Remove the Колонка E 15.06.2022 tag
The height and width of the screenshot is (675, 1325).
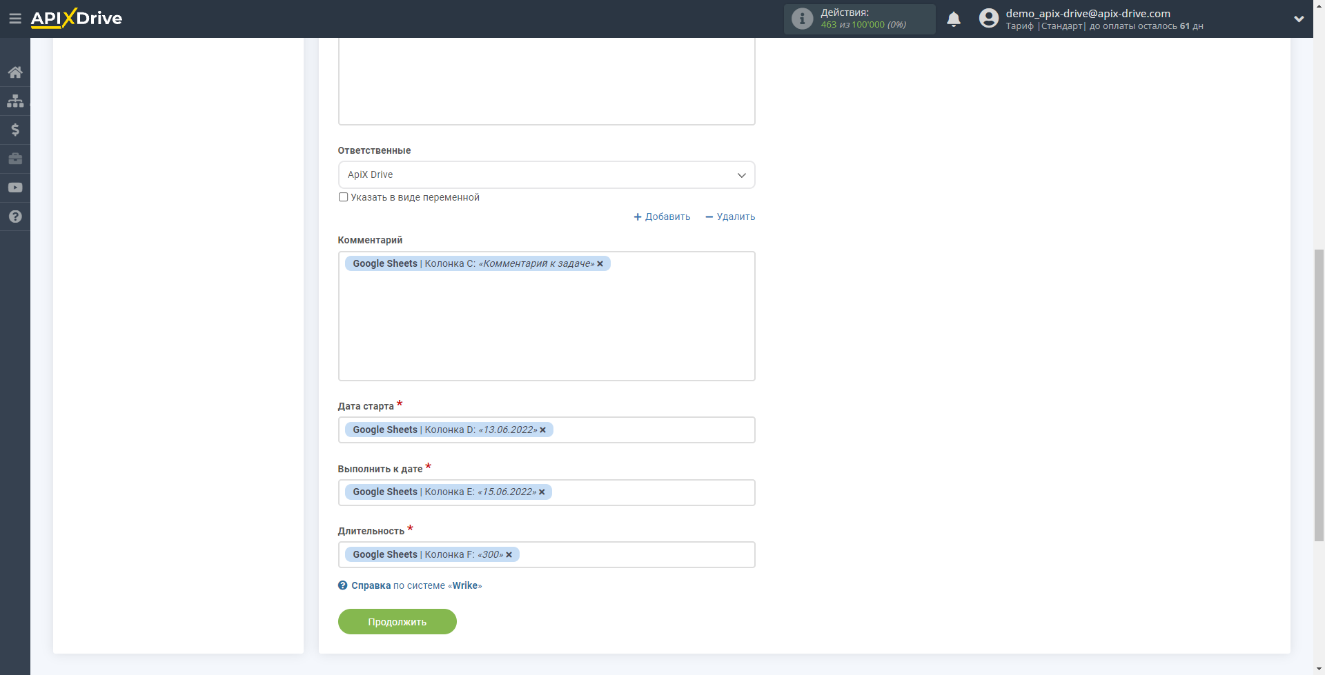coord(542,492)
